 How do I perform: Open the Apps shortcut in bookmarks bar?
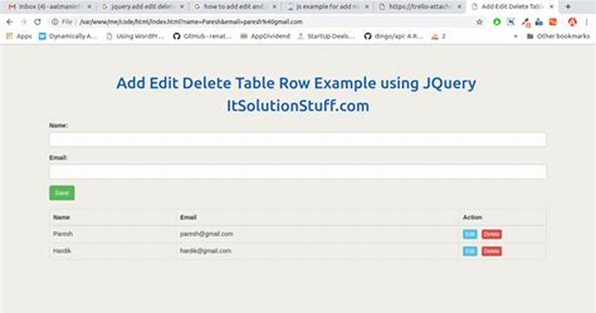(x=19, y=36)
